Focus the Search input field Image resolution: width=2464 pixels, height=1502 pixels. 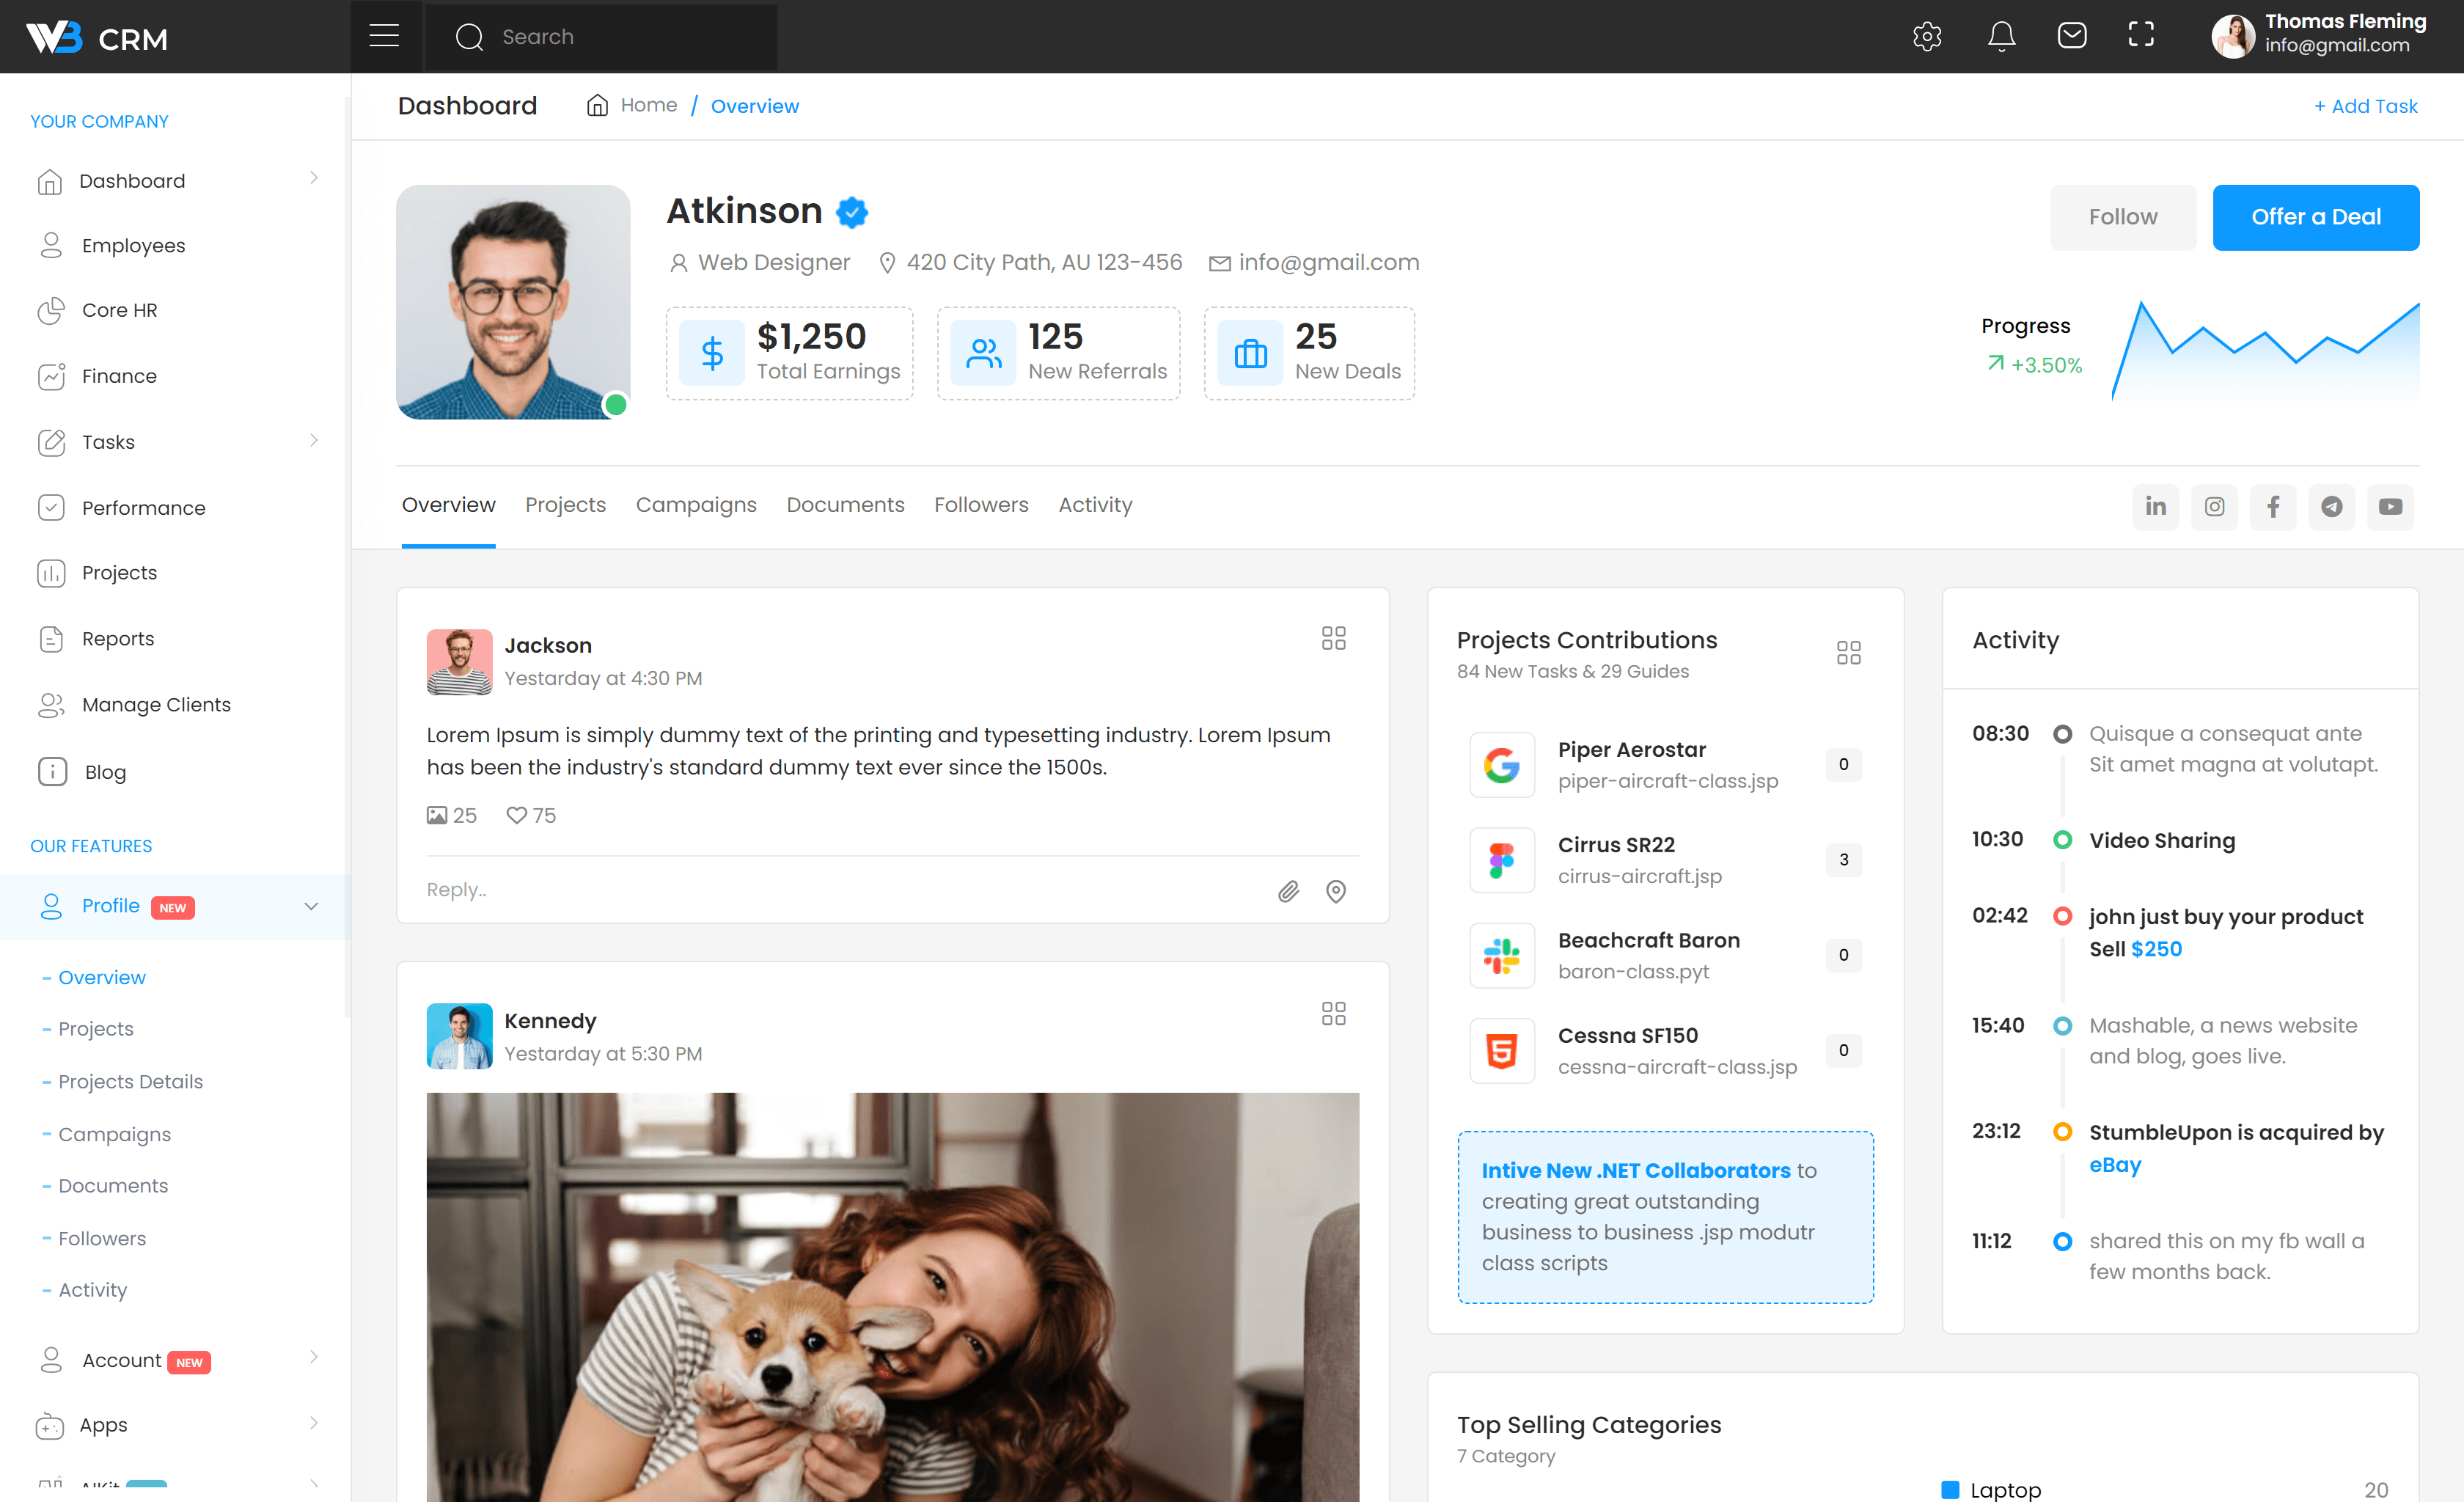point(601,37)
